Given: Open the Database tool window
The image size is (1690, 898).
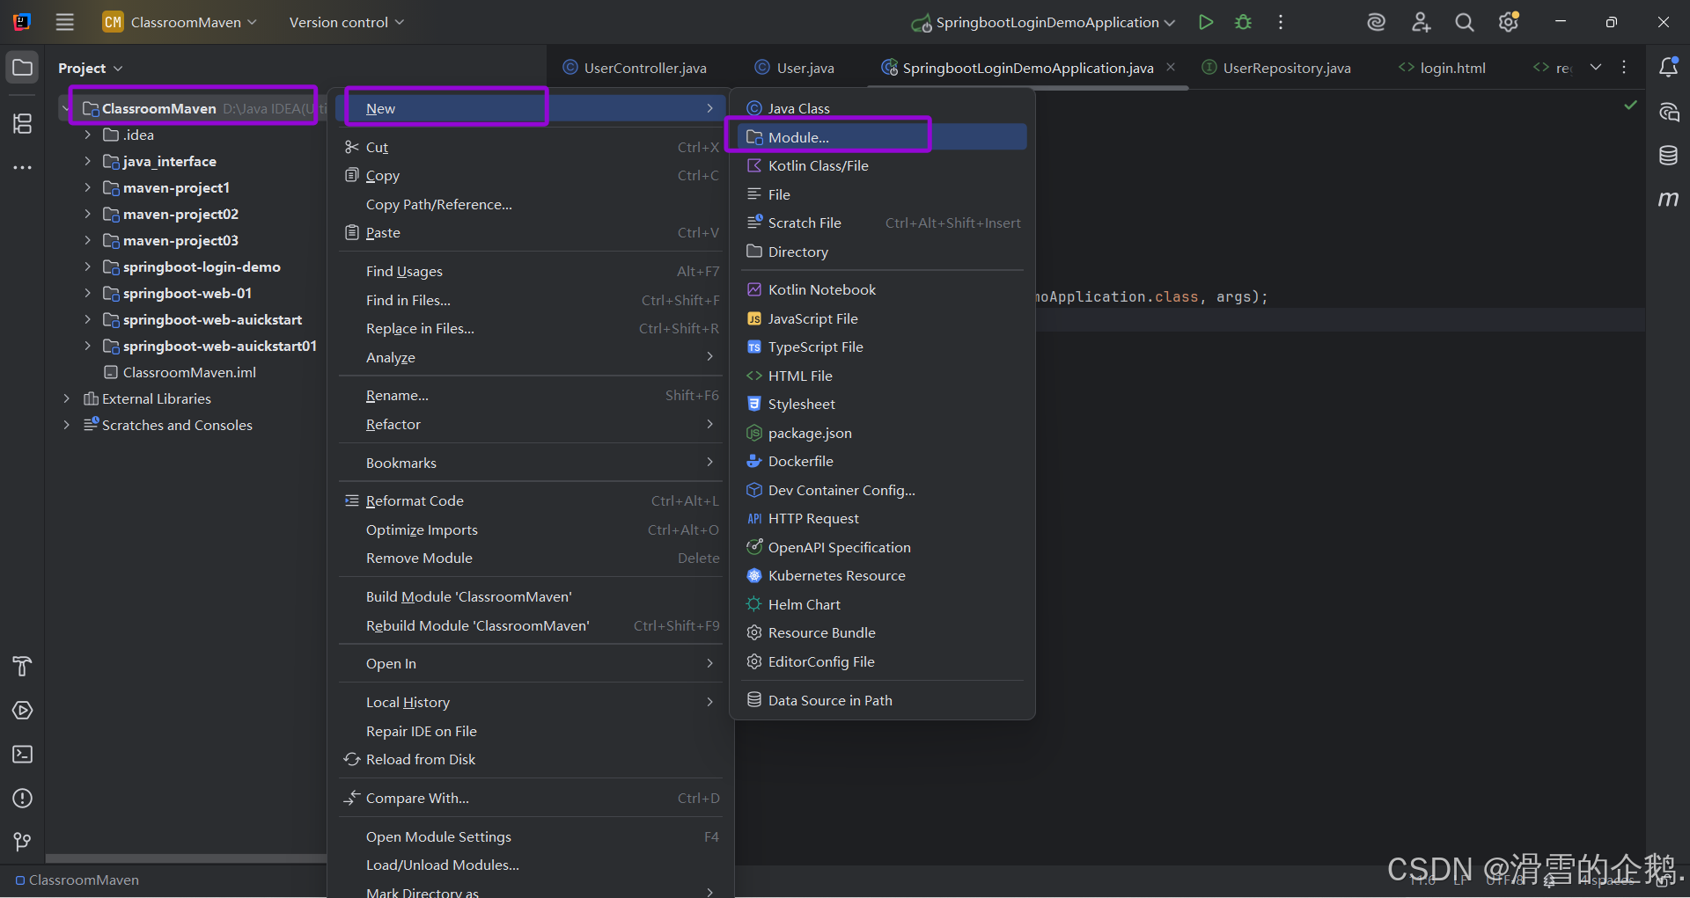Looking at the screenshot, I should [1668, 156].
